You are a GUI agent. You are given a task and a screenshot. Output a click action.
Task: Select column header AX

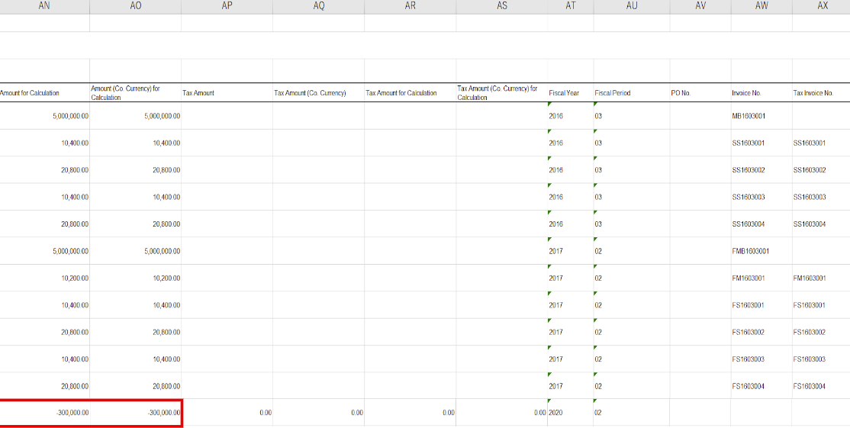pyautogui.click(x=821, y=7)
